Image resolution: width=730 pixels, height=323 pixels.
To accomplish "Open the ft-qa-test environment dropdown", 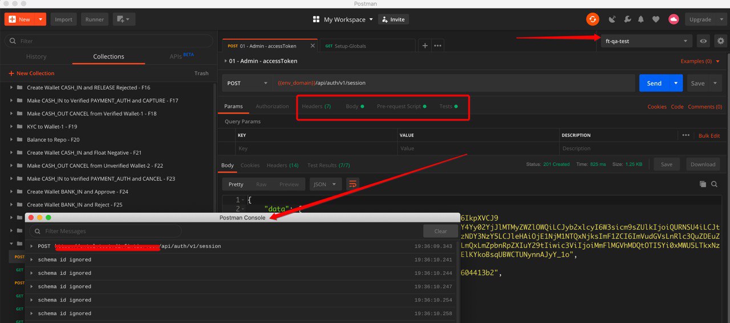I will pos(646,41).
